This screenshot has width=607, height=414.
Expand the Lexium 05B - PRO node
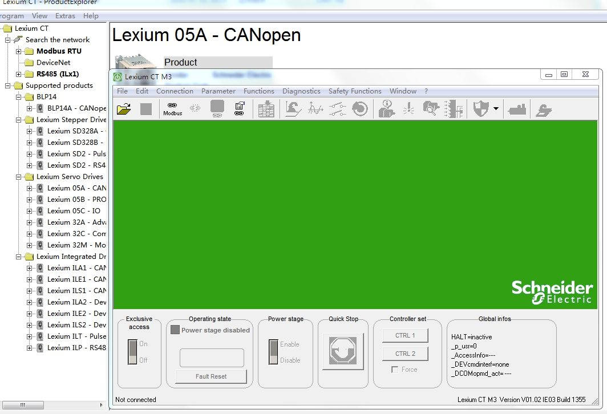[29, 200]
